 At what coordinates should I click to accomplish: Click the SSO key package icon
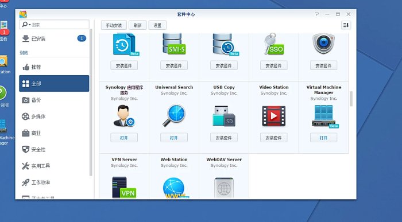(274, 44)
